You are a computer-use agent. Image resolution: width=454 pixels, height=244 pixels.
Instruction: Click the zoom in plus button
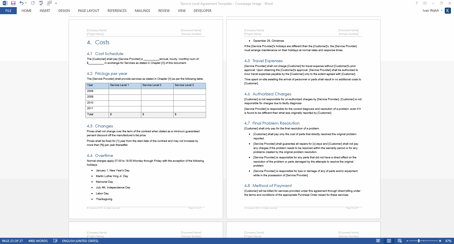click(x=440, y=241)
